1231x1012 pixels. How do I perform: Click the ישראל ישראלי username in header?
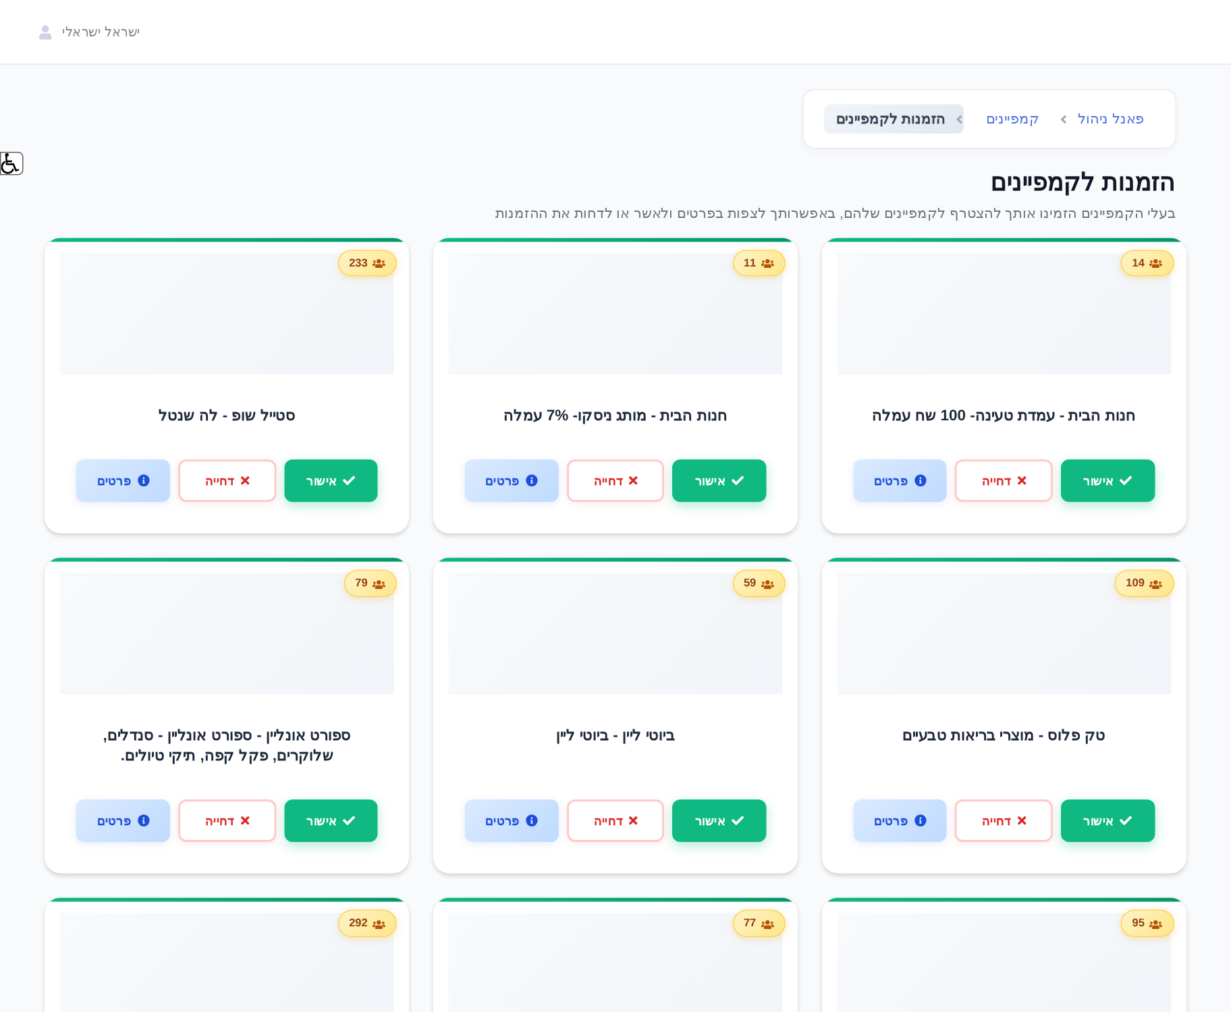[101, 32]
